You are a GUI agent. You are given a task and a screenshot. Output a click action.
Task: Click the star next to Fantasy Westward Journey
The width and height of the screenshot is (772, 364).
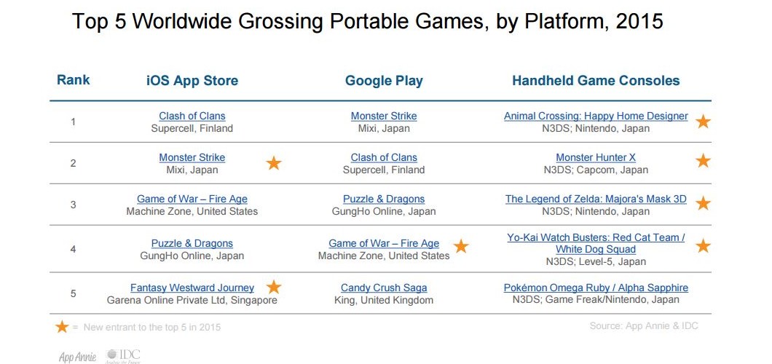click(274, 287)
